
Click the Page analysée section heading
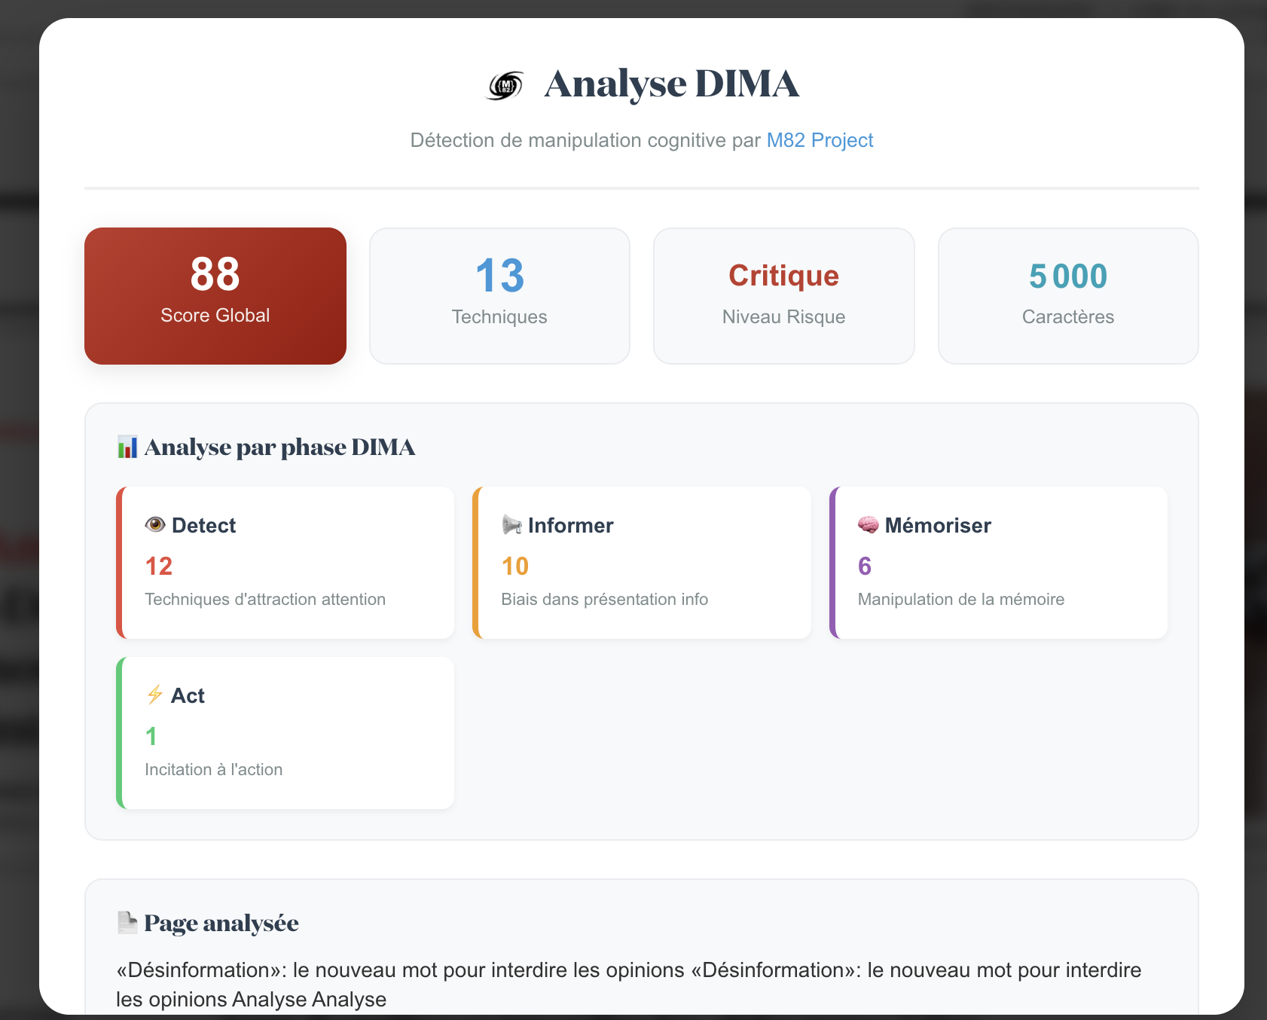[221, 923]
